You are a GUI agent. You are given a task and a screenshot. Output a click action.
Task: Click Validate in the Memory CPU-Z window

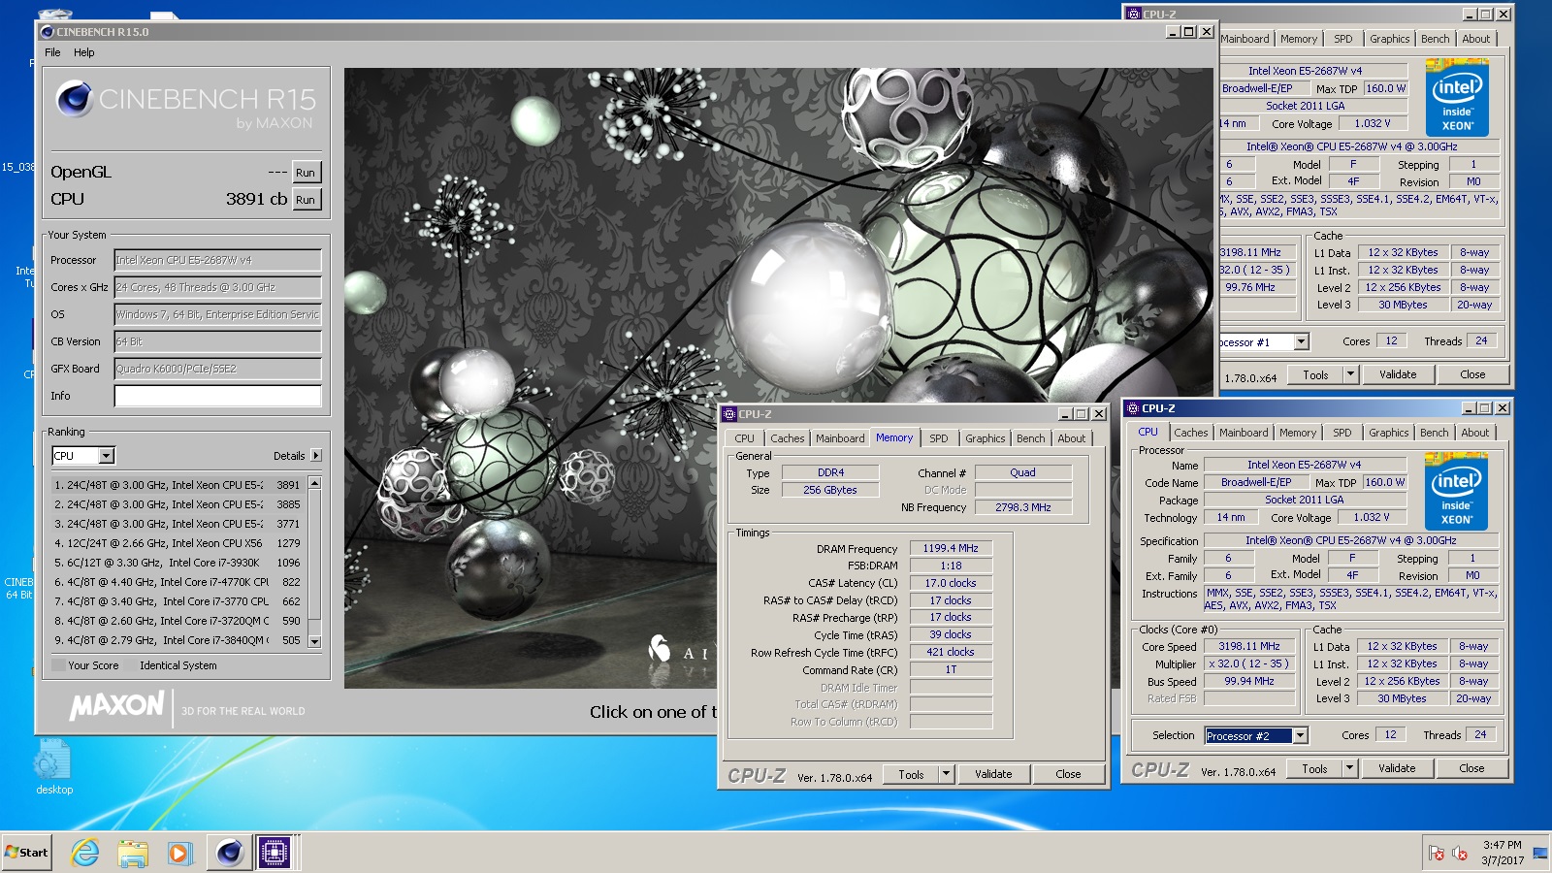(993, 774)
